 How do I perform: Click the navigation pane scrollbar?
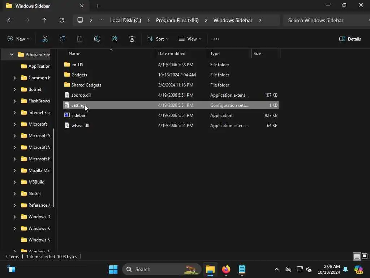[53, 168]
